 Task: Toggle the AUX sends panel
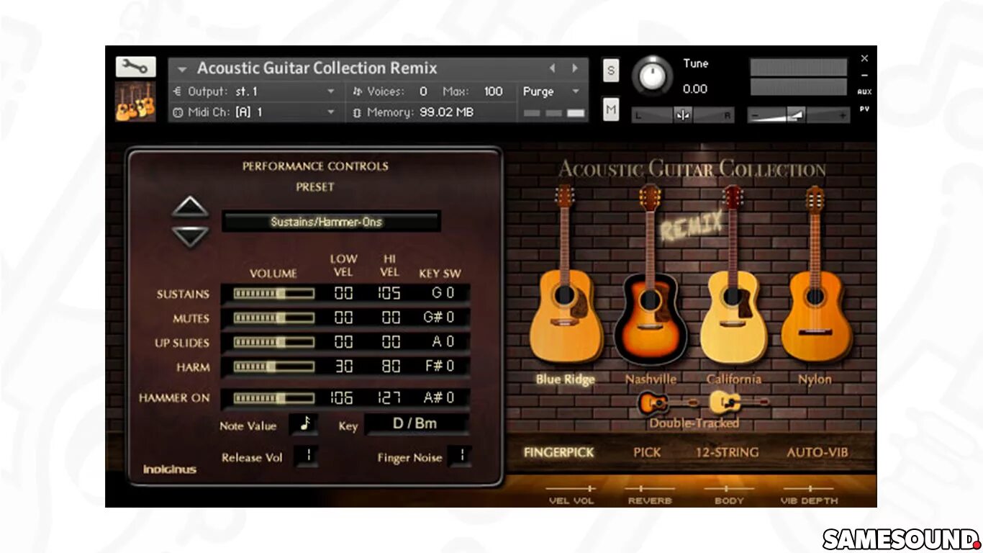pyautogui.click(x=864, y=92)
